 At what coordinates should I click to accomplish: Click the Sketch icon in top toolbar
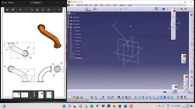pos(156,9)
